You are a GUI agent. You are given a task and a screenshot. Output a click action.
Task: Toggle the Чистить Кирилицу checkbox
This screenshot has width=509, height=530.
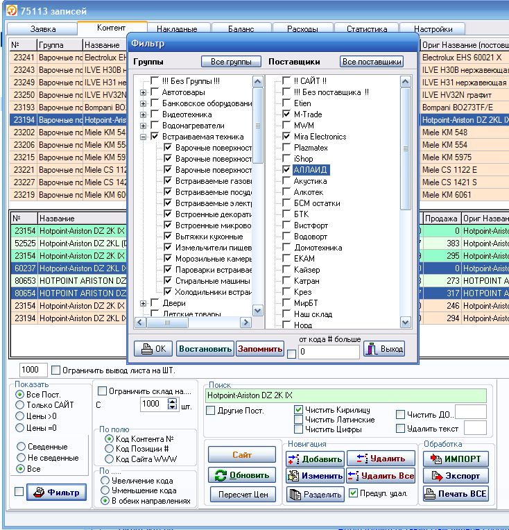299,410
